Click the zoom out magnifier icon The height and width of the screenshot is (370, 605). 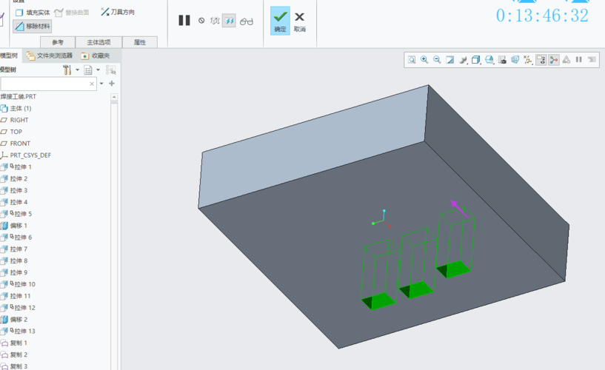click(x=437, y=60)
